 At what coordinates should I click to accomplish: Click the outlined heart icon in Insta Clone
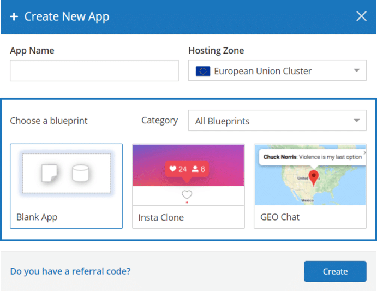187,194
